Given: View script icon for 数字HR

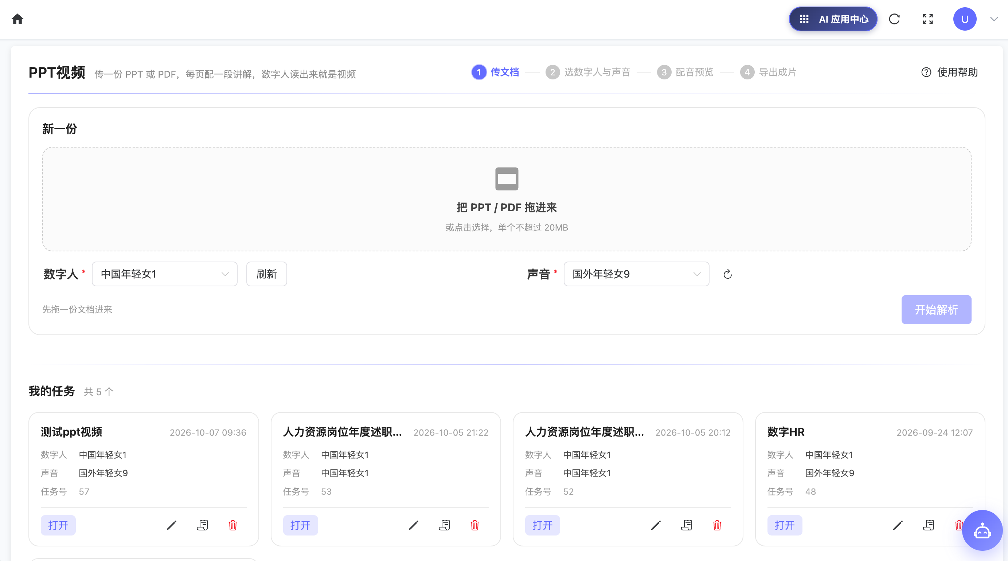Looking at the screenshot, I should 929,525.
